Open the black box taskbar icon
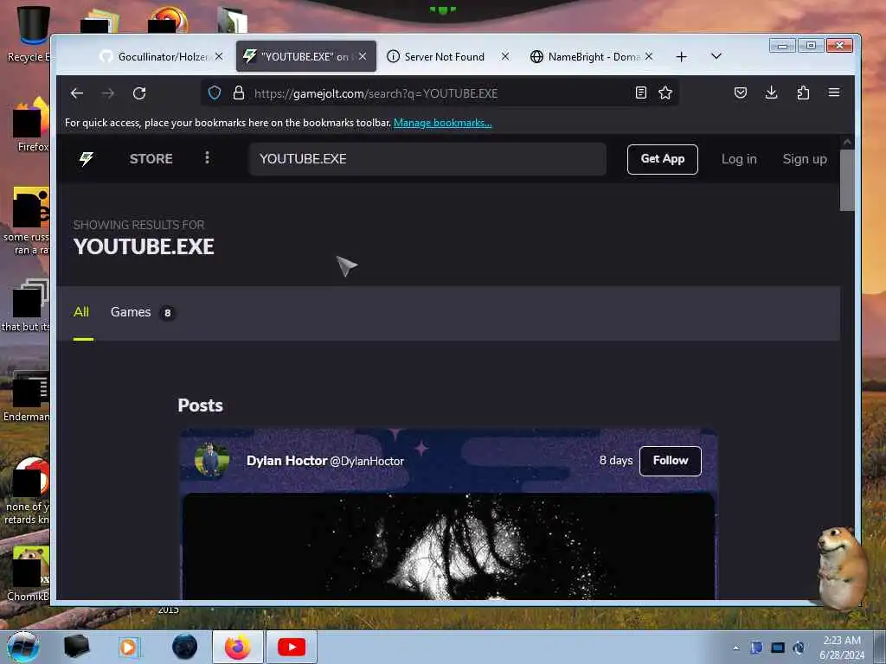 tap(76, 647)
